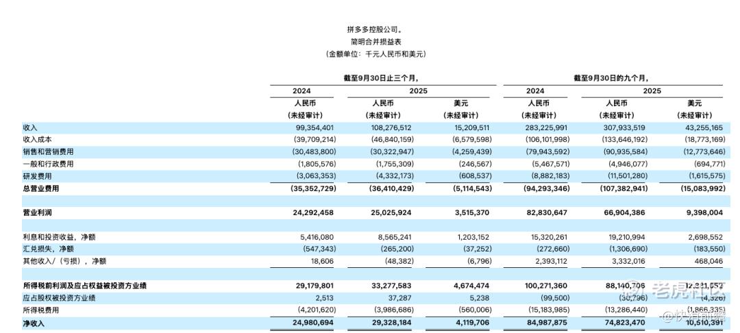The height and width of the screenshot is (333, 740).
Task: Click the row label reading only 收入
Action: pos(29,128)
